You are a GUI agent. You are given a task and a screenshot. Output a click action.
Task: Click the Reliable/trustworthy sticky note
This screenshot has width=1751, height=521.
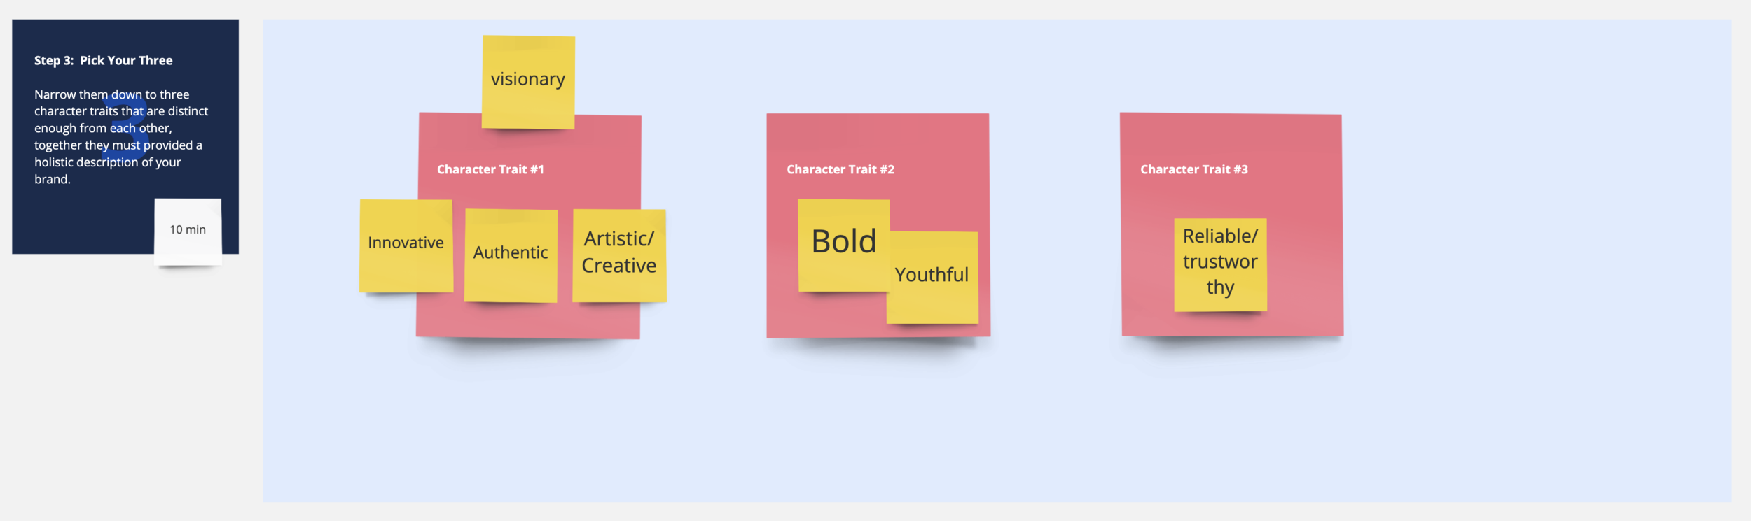coord(1220,264)
